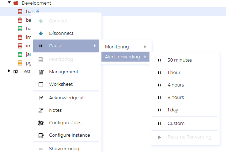Expand the Test folder node
This screenshot has height=152, width=226.
[9, 71]
